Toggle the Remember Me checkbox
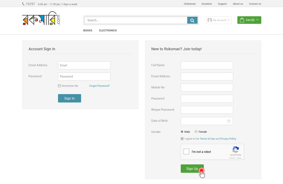 (59, 86)
